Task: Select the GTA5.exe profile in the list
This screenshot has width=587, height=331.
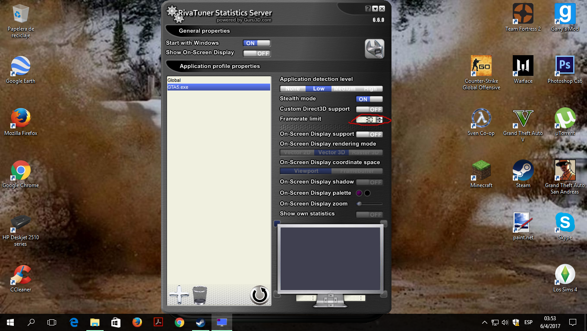Action: click(219, 87)
